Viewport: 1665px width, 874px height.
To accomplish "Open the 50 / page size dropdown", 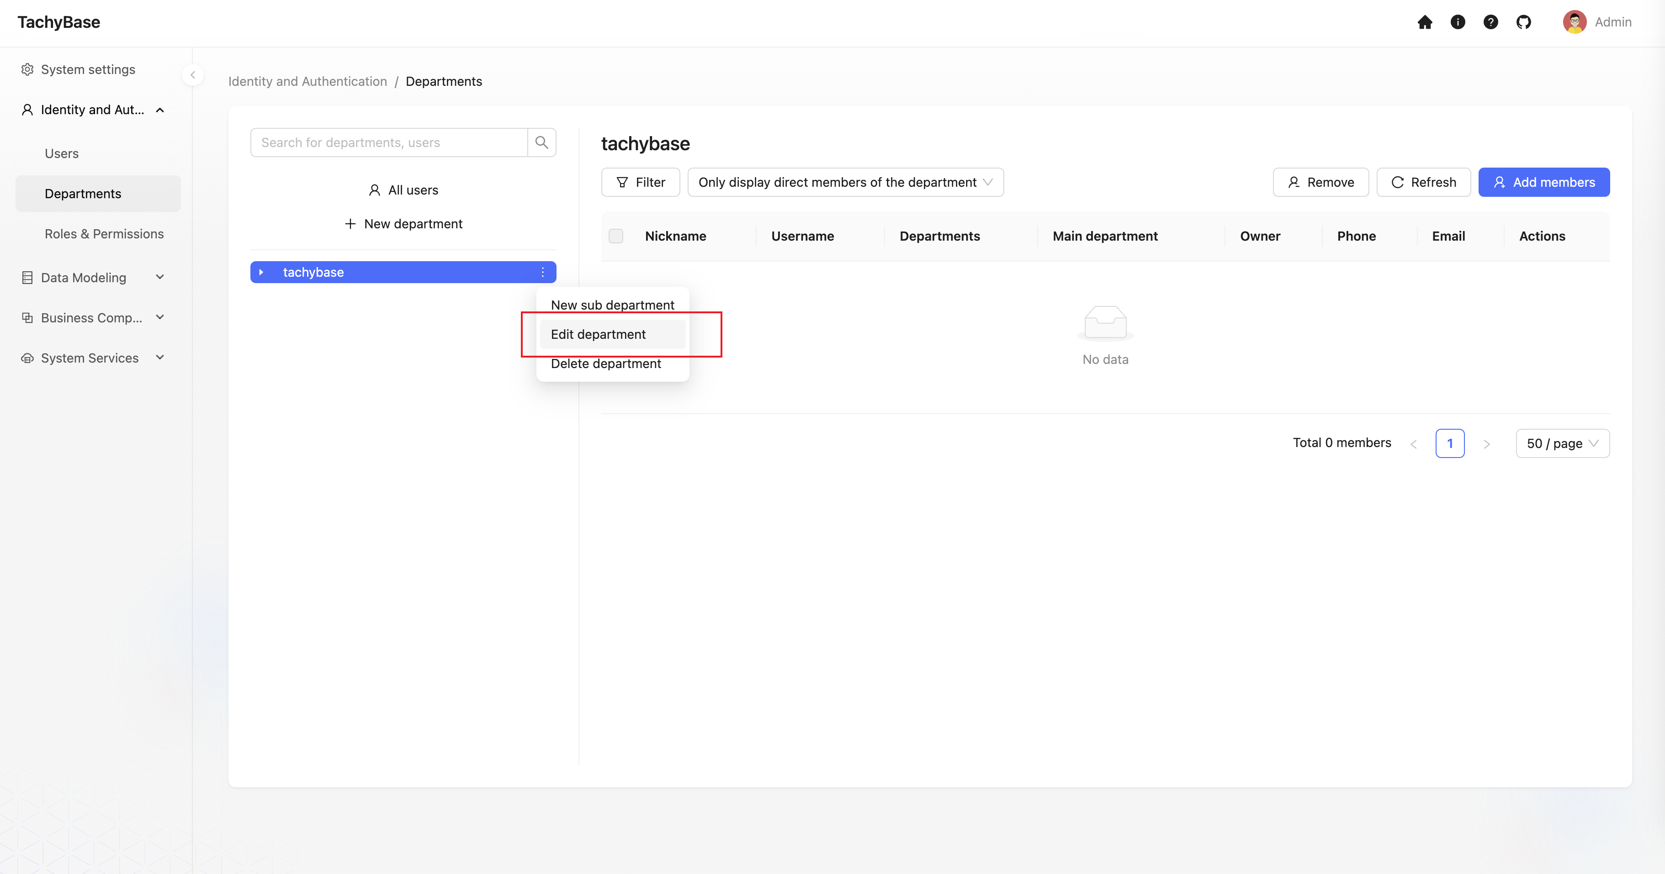I will pos(1562,443).
